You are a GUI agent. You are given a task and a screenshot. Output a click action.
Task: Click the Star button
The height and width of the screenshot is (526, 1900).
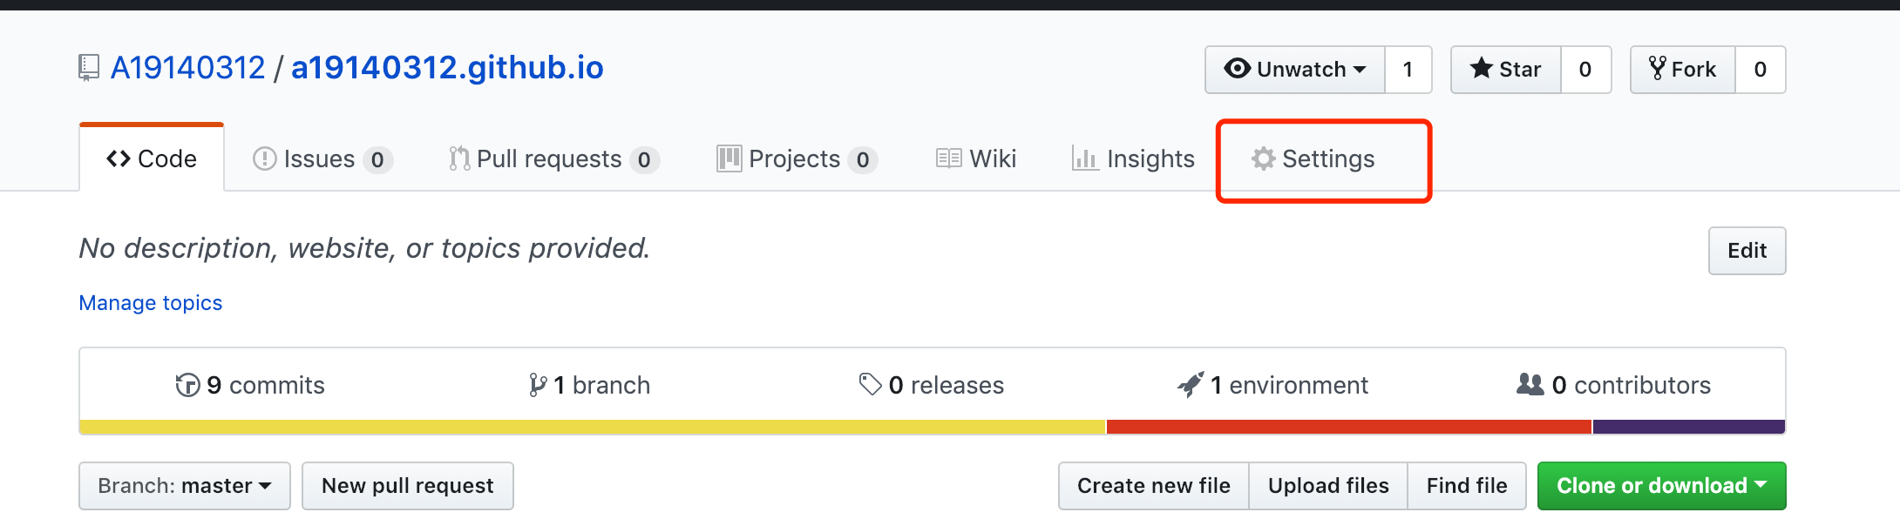tap(1505, 70)
